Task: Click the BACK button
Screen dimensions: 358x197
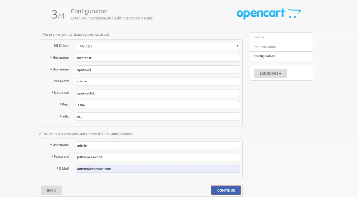Action: [51, 190]
